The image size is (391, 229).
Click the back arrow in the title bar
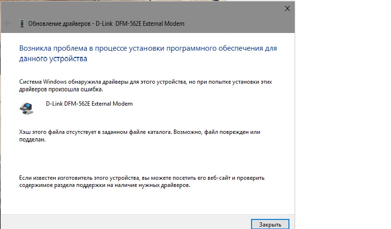8,23
